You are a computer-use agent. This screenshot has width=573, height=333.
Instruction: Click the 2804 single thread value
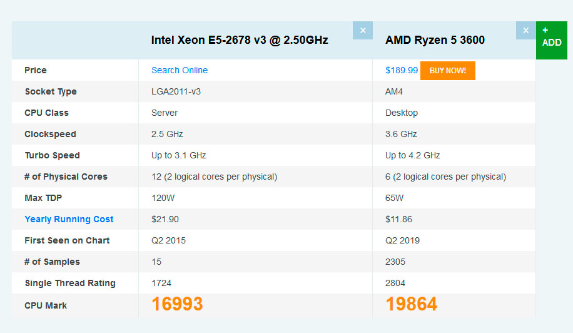395,283
